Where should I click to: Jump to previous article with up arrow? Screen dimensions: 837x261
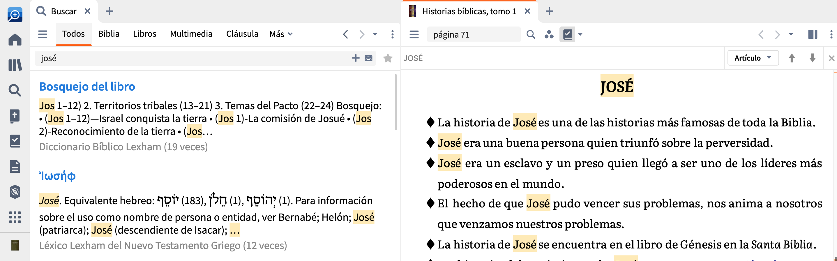pyautogui.click(x=792, y=58)
